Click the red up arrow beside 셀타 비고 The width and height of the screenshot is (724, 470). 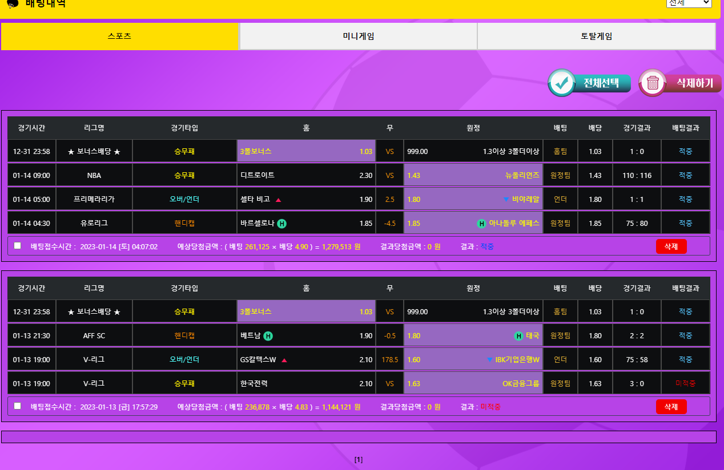278,200
